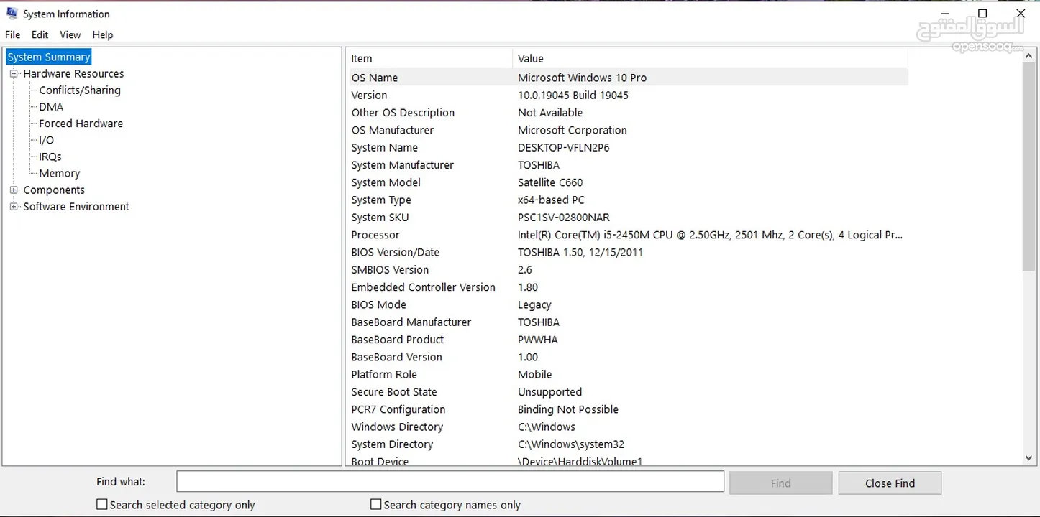This screenshot has height=517, width=1040.
Task: Click 'PSC1SV-02800NAR' value
Action: [x=563, y=218]
